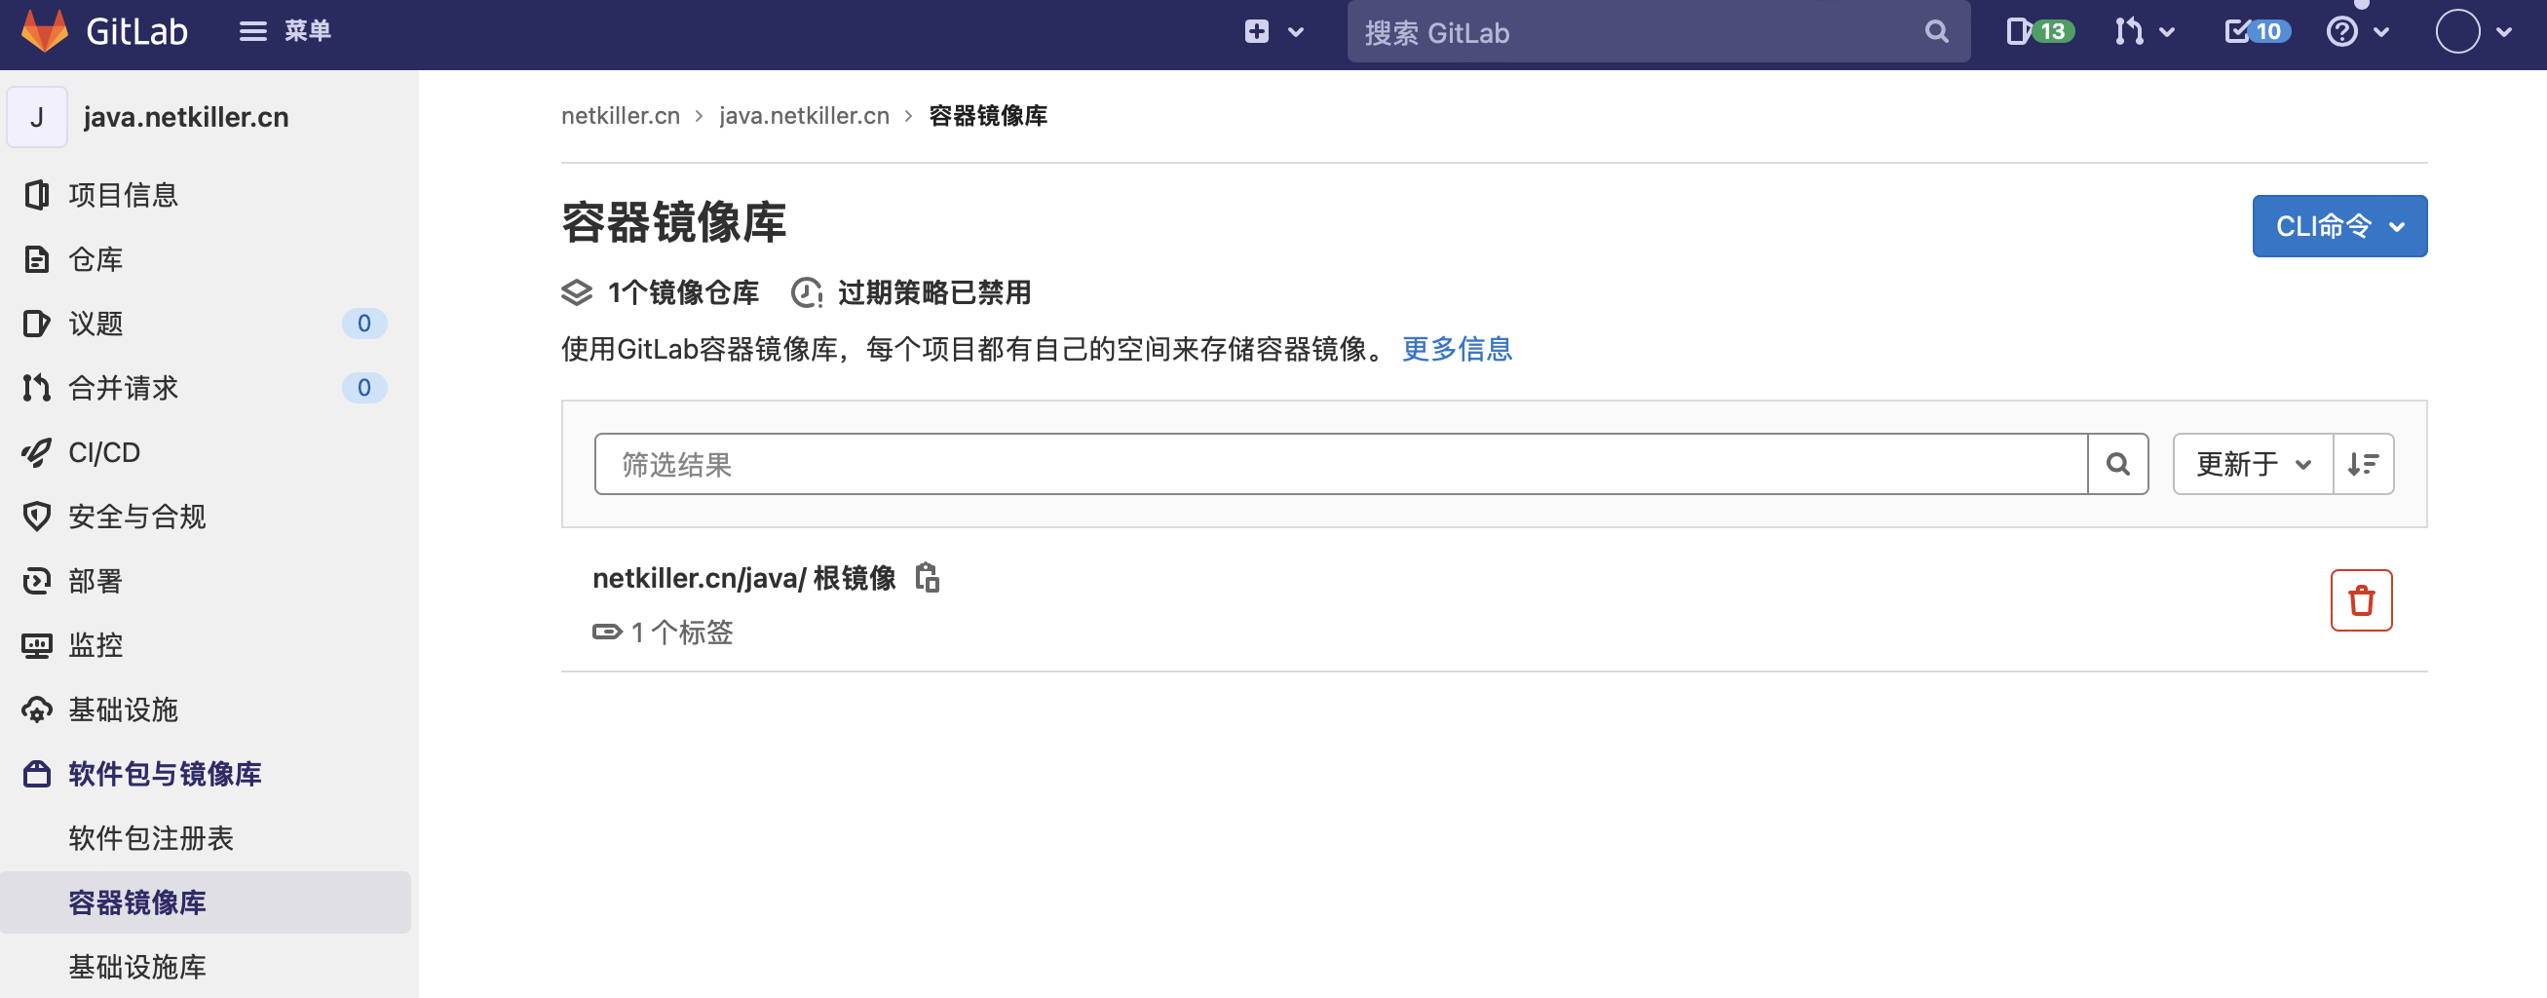Expand the user profile dropdown arrow
The image size is (2547, 998).
click(2504, 32)
